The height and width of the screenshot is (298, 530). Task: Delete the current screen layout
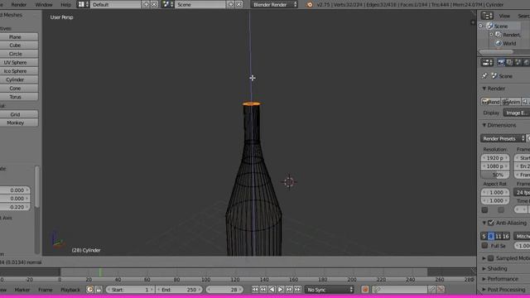coord(154,4)
